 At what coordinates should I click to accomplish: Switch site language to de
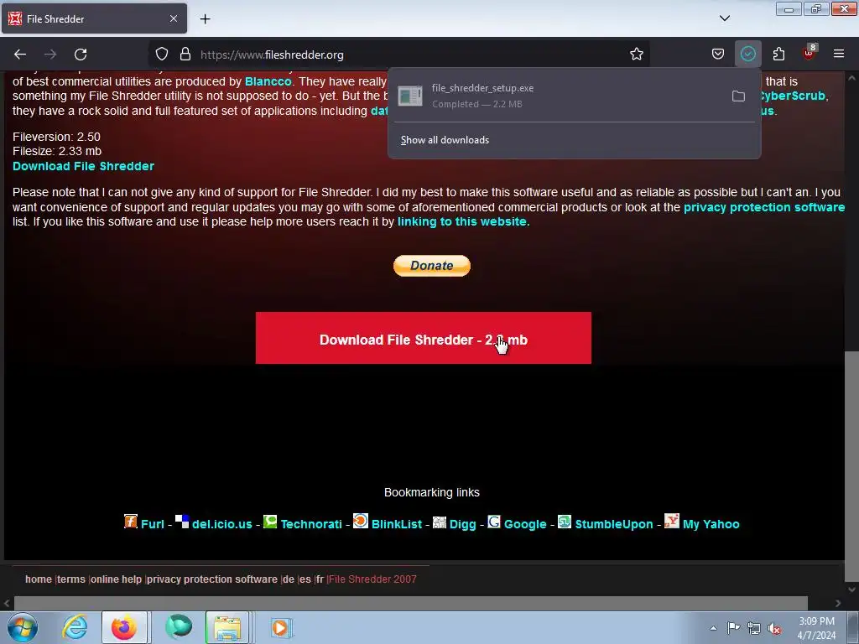pos(289,579)
